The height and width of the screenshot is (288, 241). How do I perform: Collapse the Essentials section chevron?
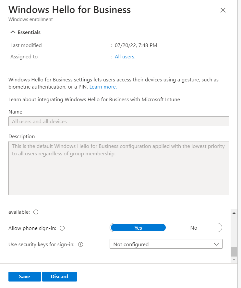(13, 32)
